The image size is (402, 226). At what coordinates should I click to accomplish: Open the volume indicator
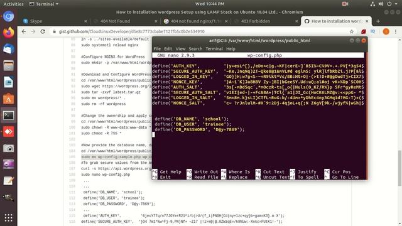[x=381, y=4]
